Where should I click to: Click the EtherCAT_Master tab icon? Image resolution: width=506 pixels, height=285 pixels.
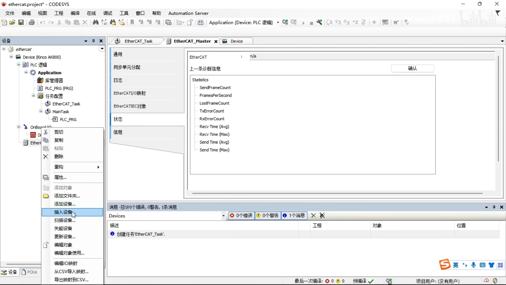point(169,41)
